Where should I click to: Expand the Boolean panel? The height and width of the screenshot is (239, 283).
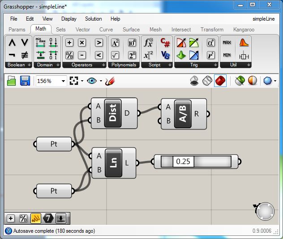(x=29, y=65)
